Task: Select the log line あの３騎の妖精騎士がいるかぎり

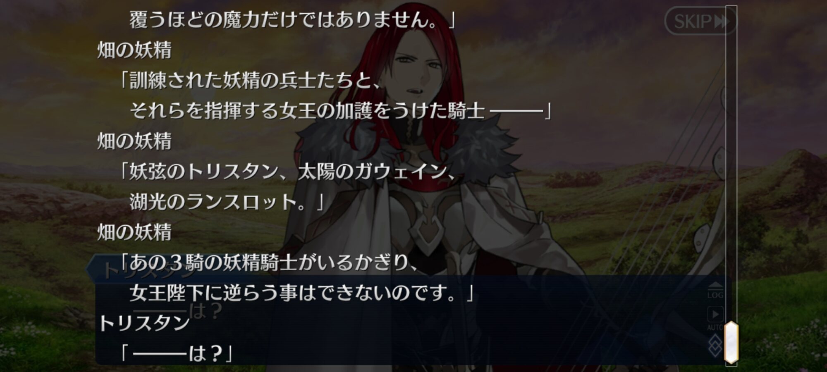Action: [270, 263]
